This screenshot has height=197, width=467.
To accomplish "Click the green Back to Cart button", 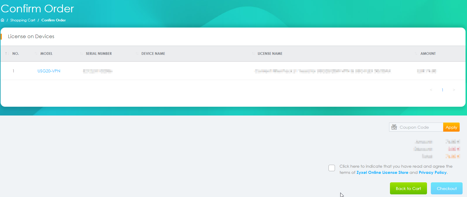I will tap(408, 188).
